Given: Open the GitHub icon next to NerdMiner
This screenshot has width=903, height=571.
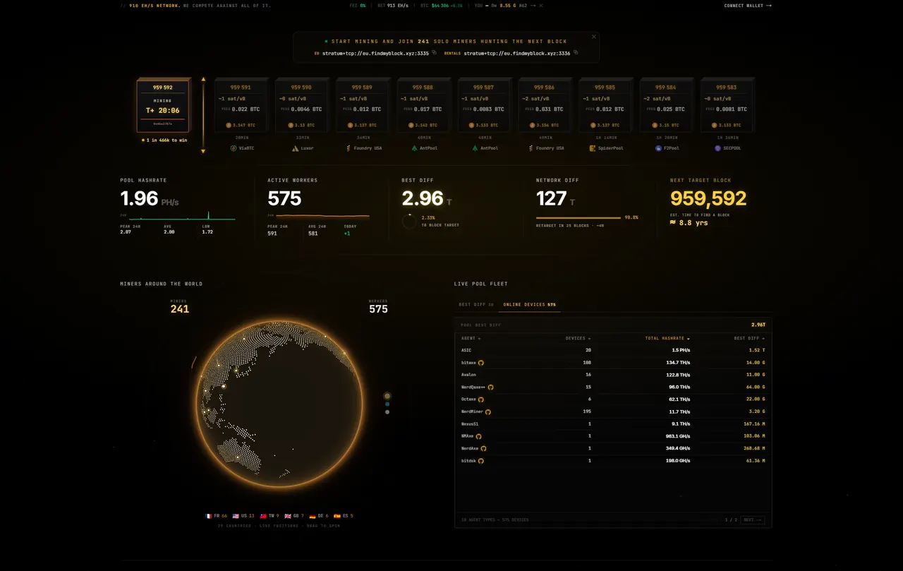Looking at the screenshot, I should pyautogui.click(x=487, y=411).
